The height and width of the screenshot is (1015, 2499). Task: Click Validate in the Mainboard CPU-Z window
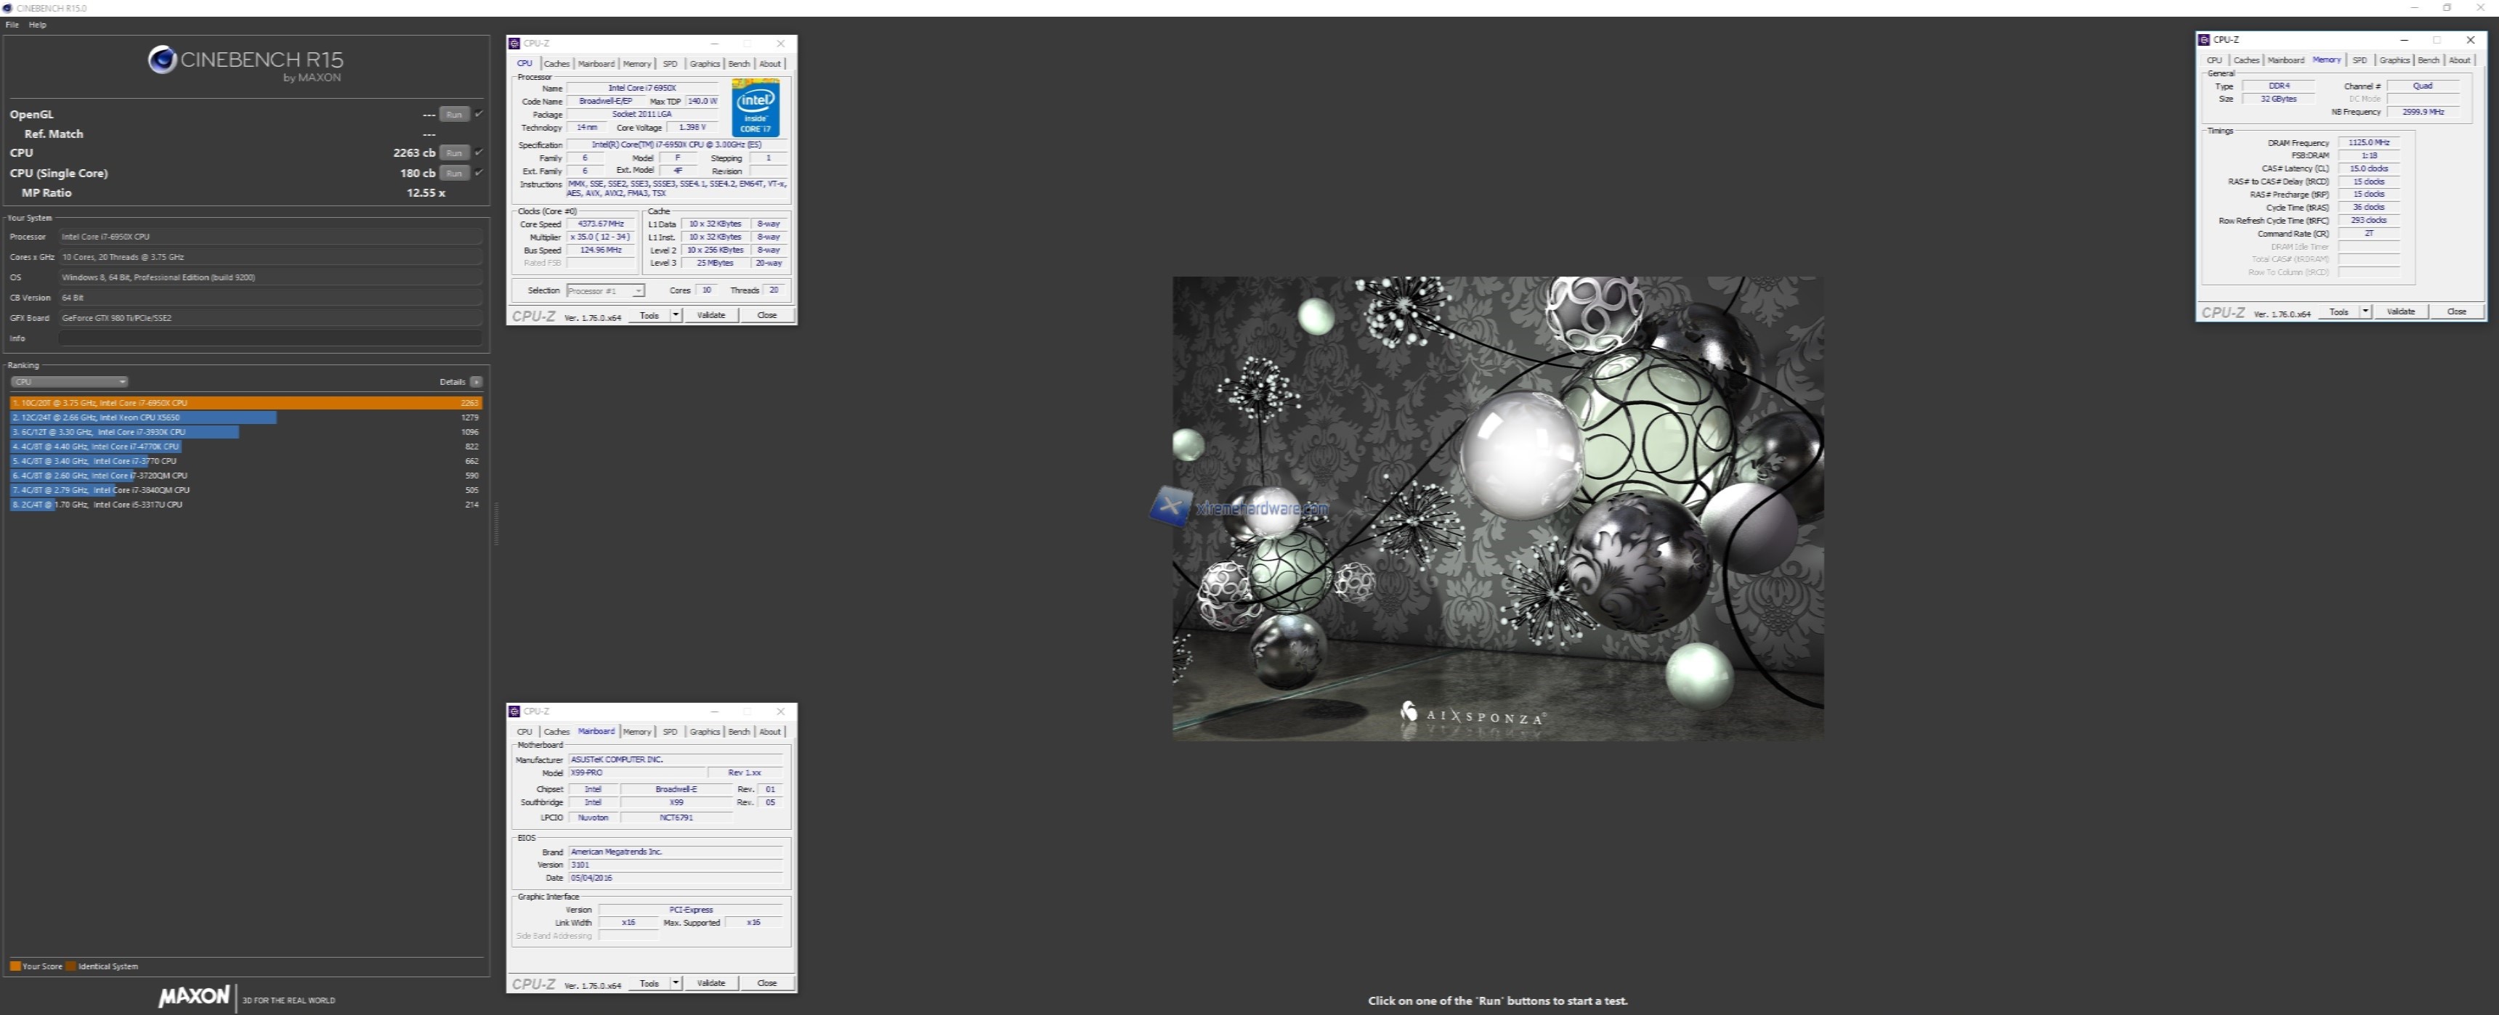click(x=711, y=982)
